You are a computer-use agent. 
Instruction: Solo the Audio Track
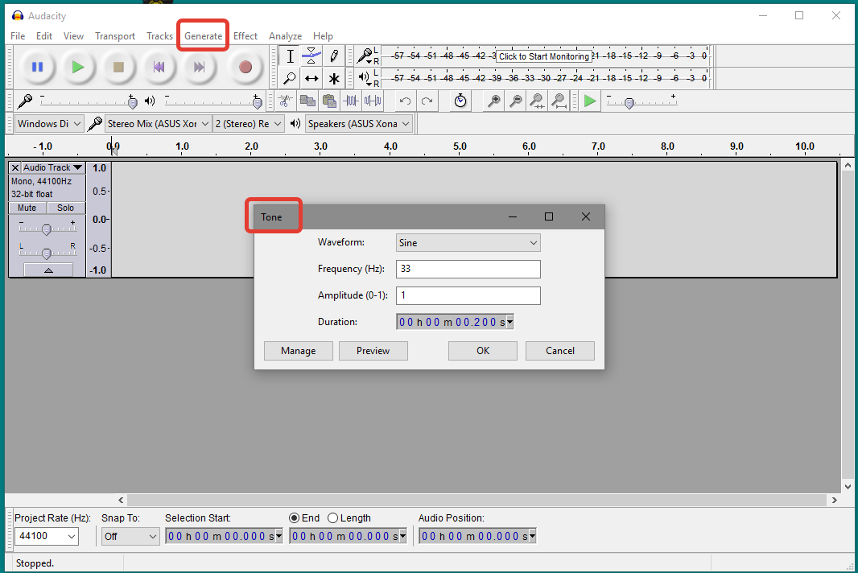[65, 208]
